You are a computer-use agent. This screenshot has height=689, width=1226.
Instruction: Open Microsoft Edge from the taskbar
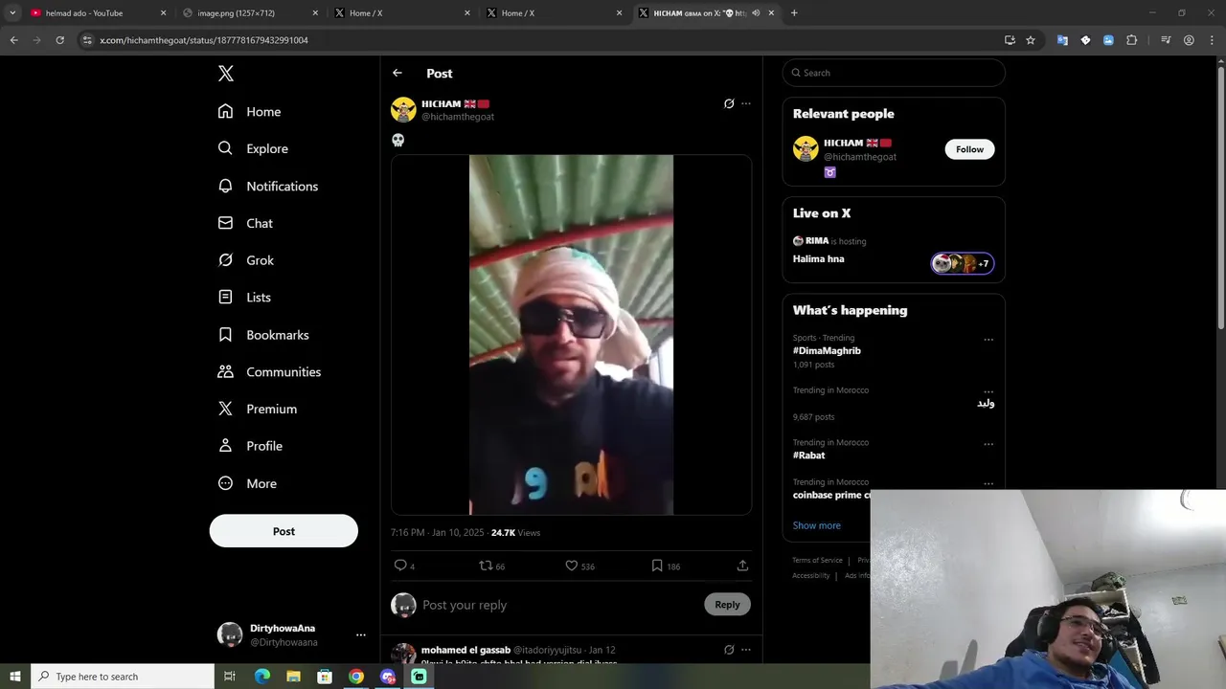[262, 677]
